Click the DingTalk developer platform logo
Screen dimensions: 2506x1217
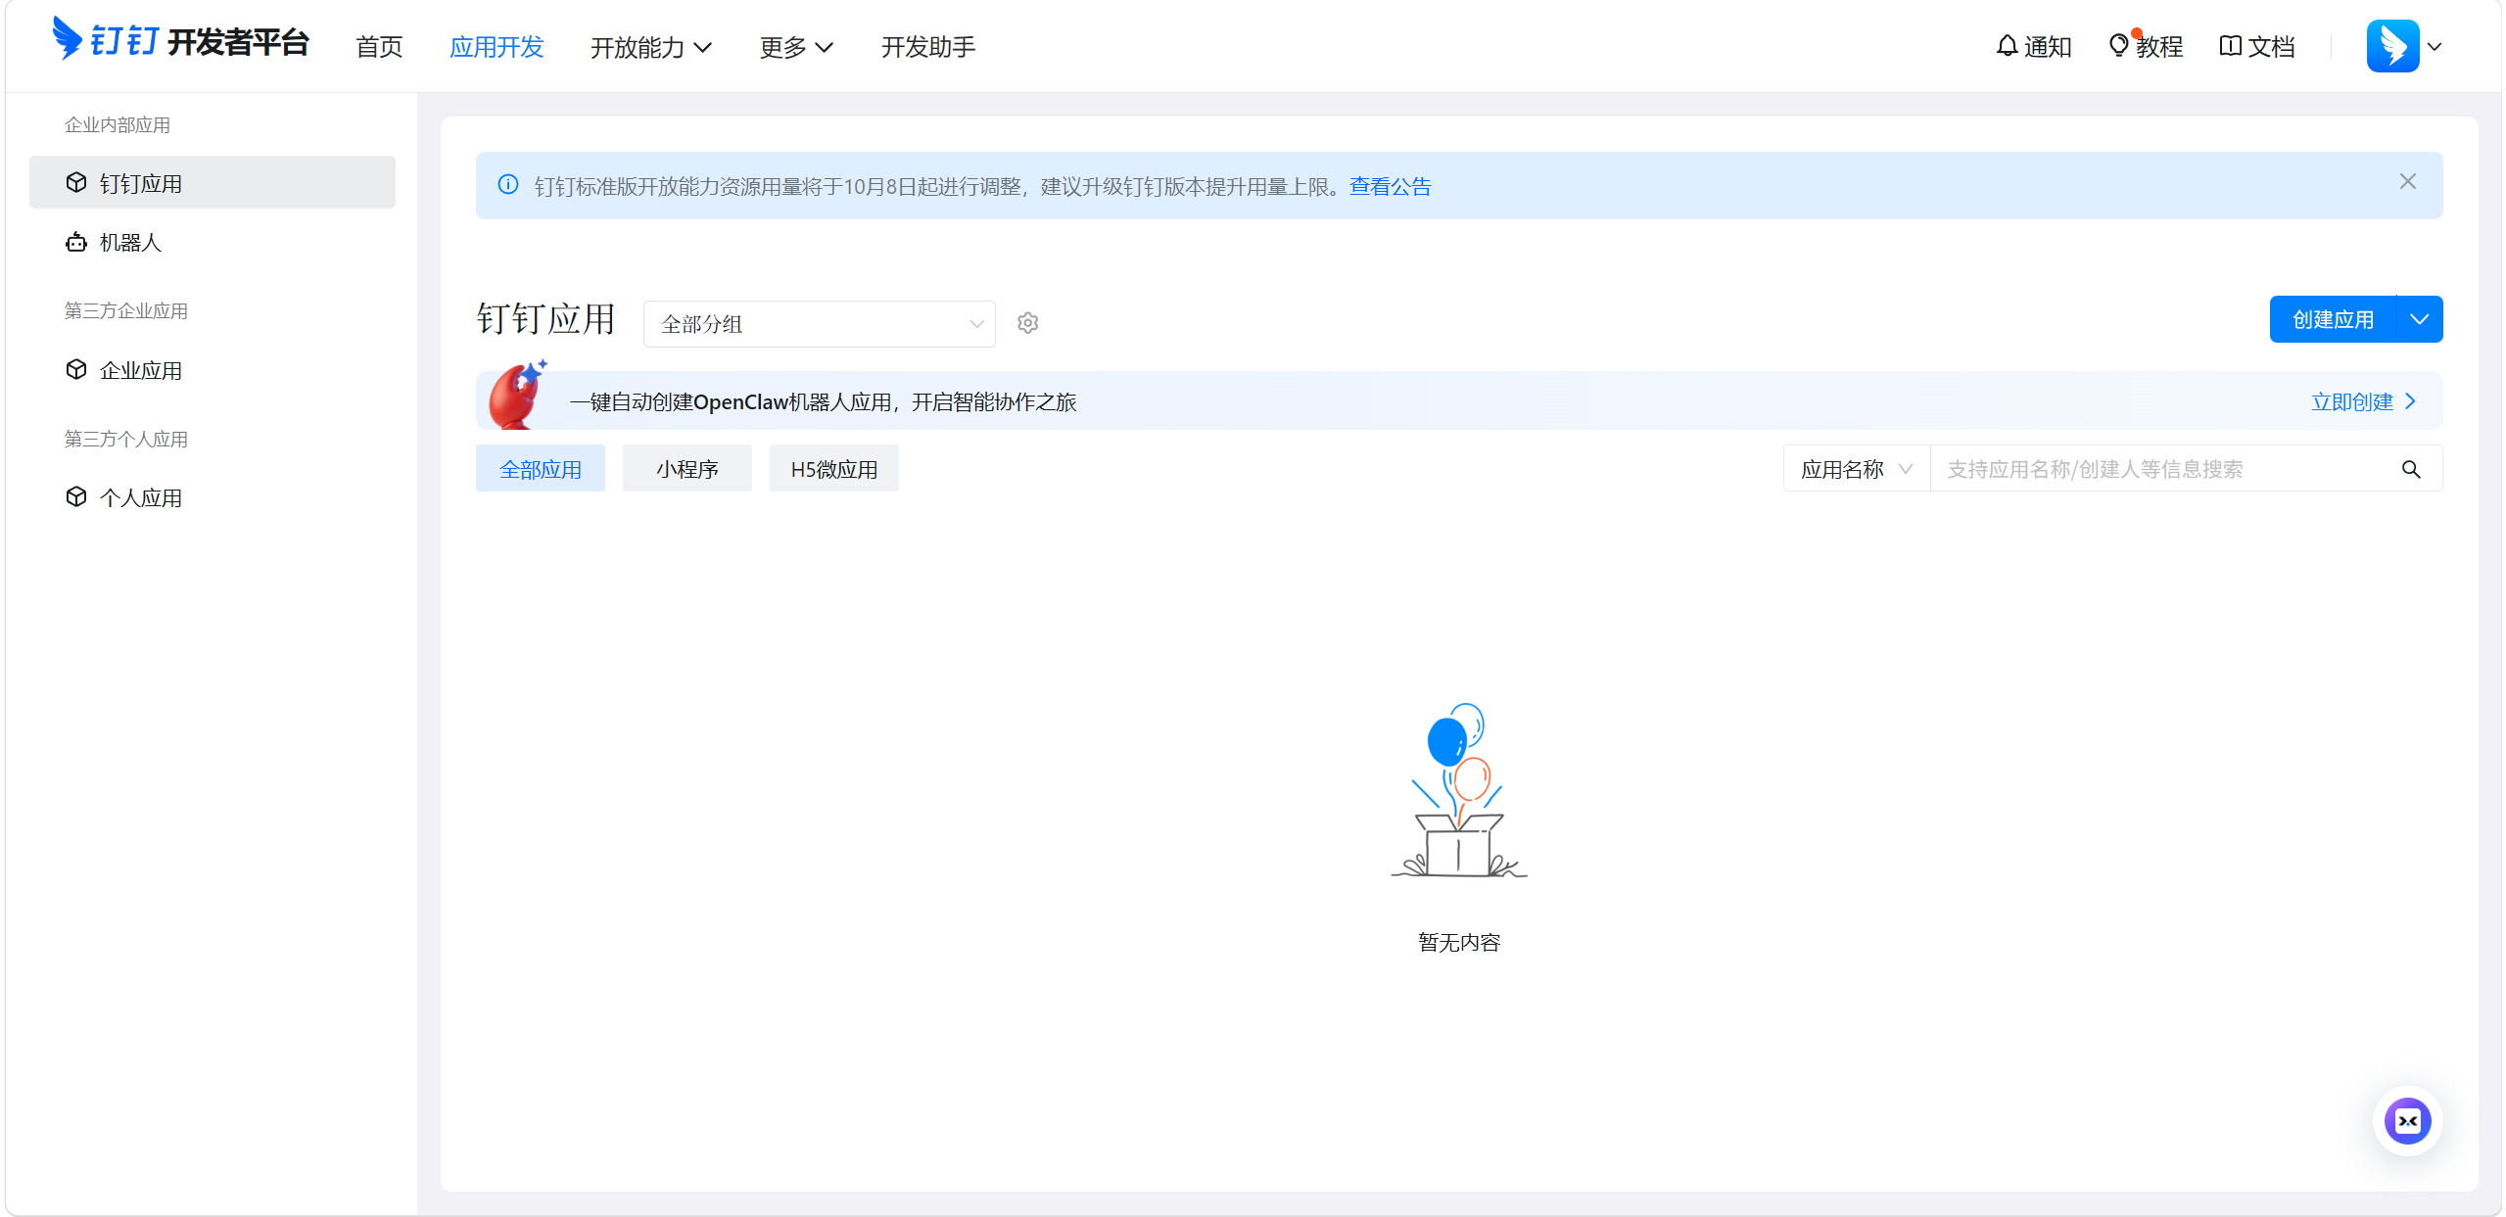tap(180, 41)
